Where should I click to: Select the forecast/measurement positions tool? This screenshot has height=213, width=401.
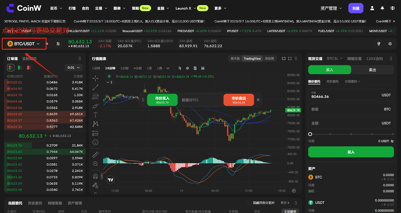95,133
